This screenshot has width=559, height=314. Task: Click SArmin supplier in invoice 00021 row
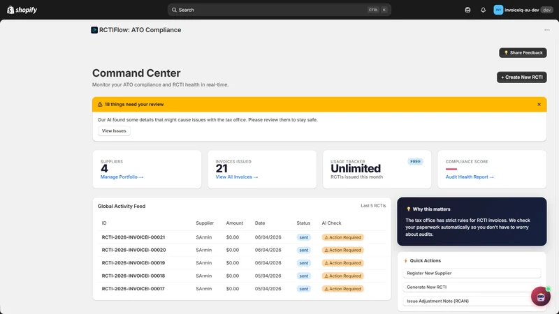click(x=204, y=237)
